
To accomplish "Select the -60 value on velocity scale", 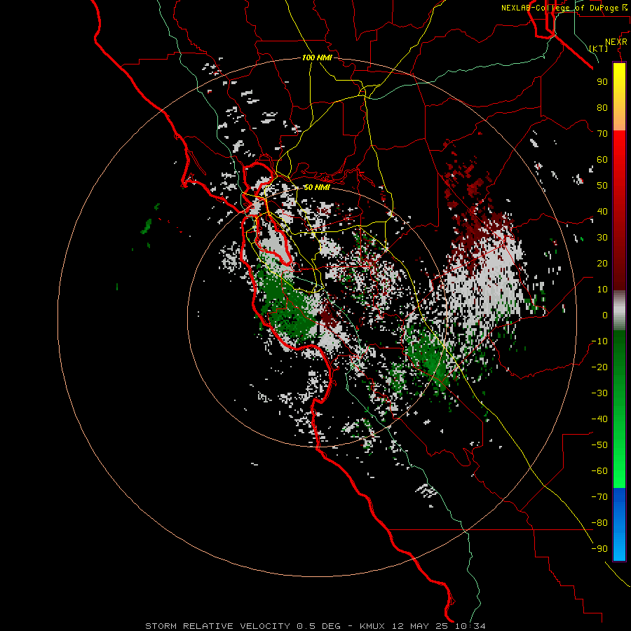I will point(599,471).
